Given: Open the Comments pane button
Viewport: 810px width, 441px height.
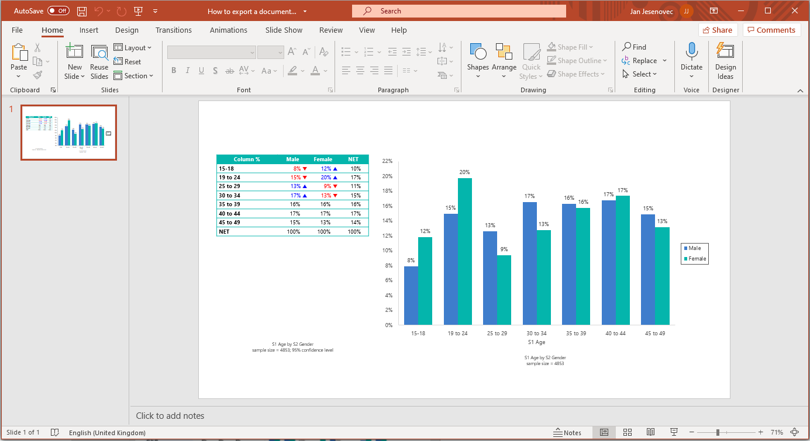Looking at the screenshot, I should (772, 30).
